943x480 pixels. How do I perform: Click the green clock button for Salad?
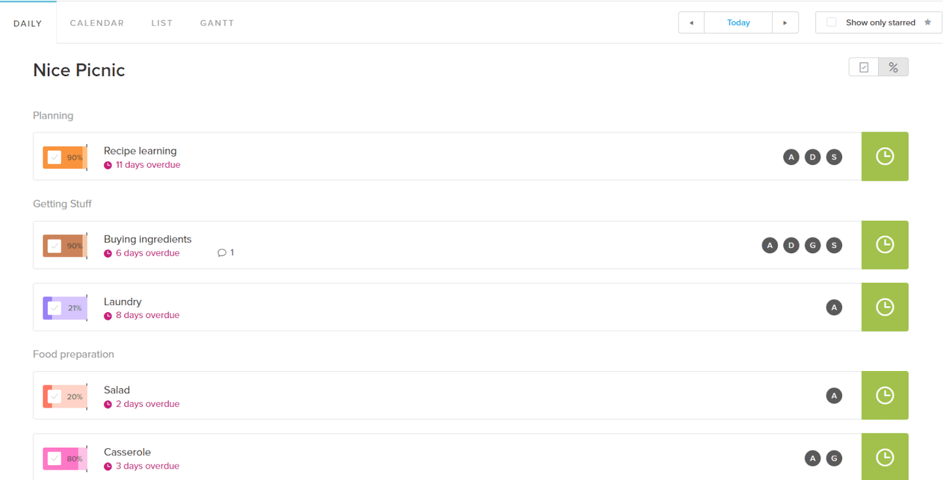[x=885, y=395]
